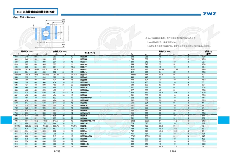Click the D3 value 438.65
Screen dimensions: 230x163
pyautogui.click(x=133, y=75)
